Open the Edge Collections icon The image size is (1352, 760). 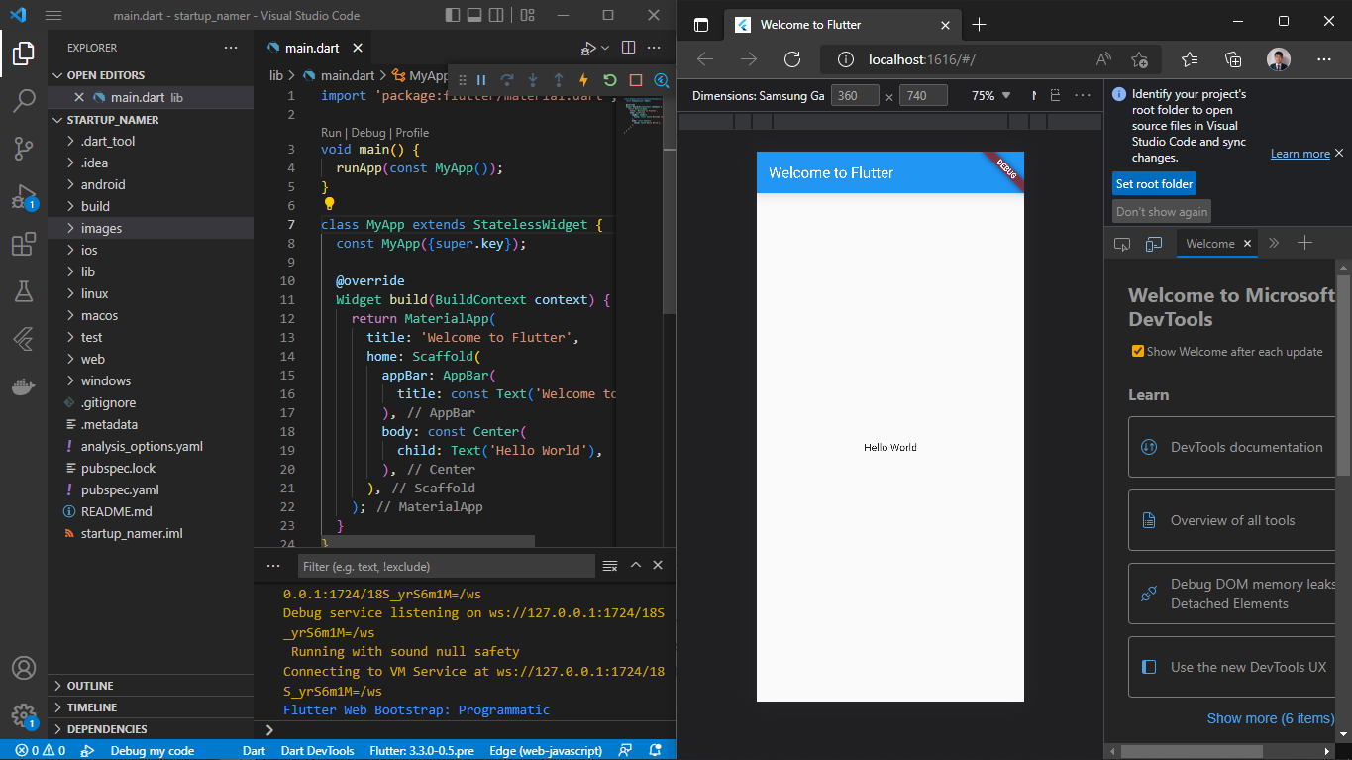pyautogui.click(x=1233, y=59)
